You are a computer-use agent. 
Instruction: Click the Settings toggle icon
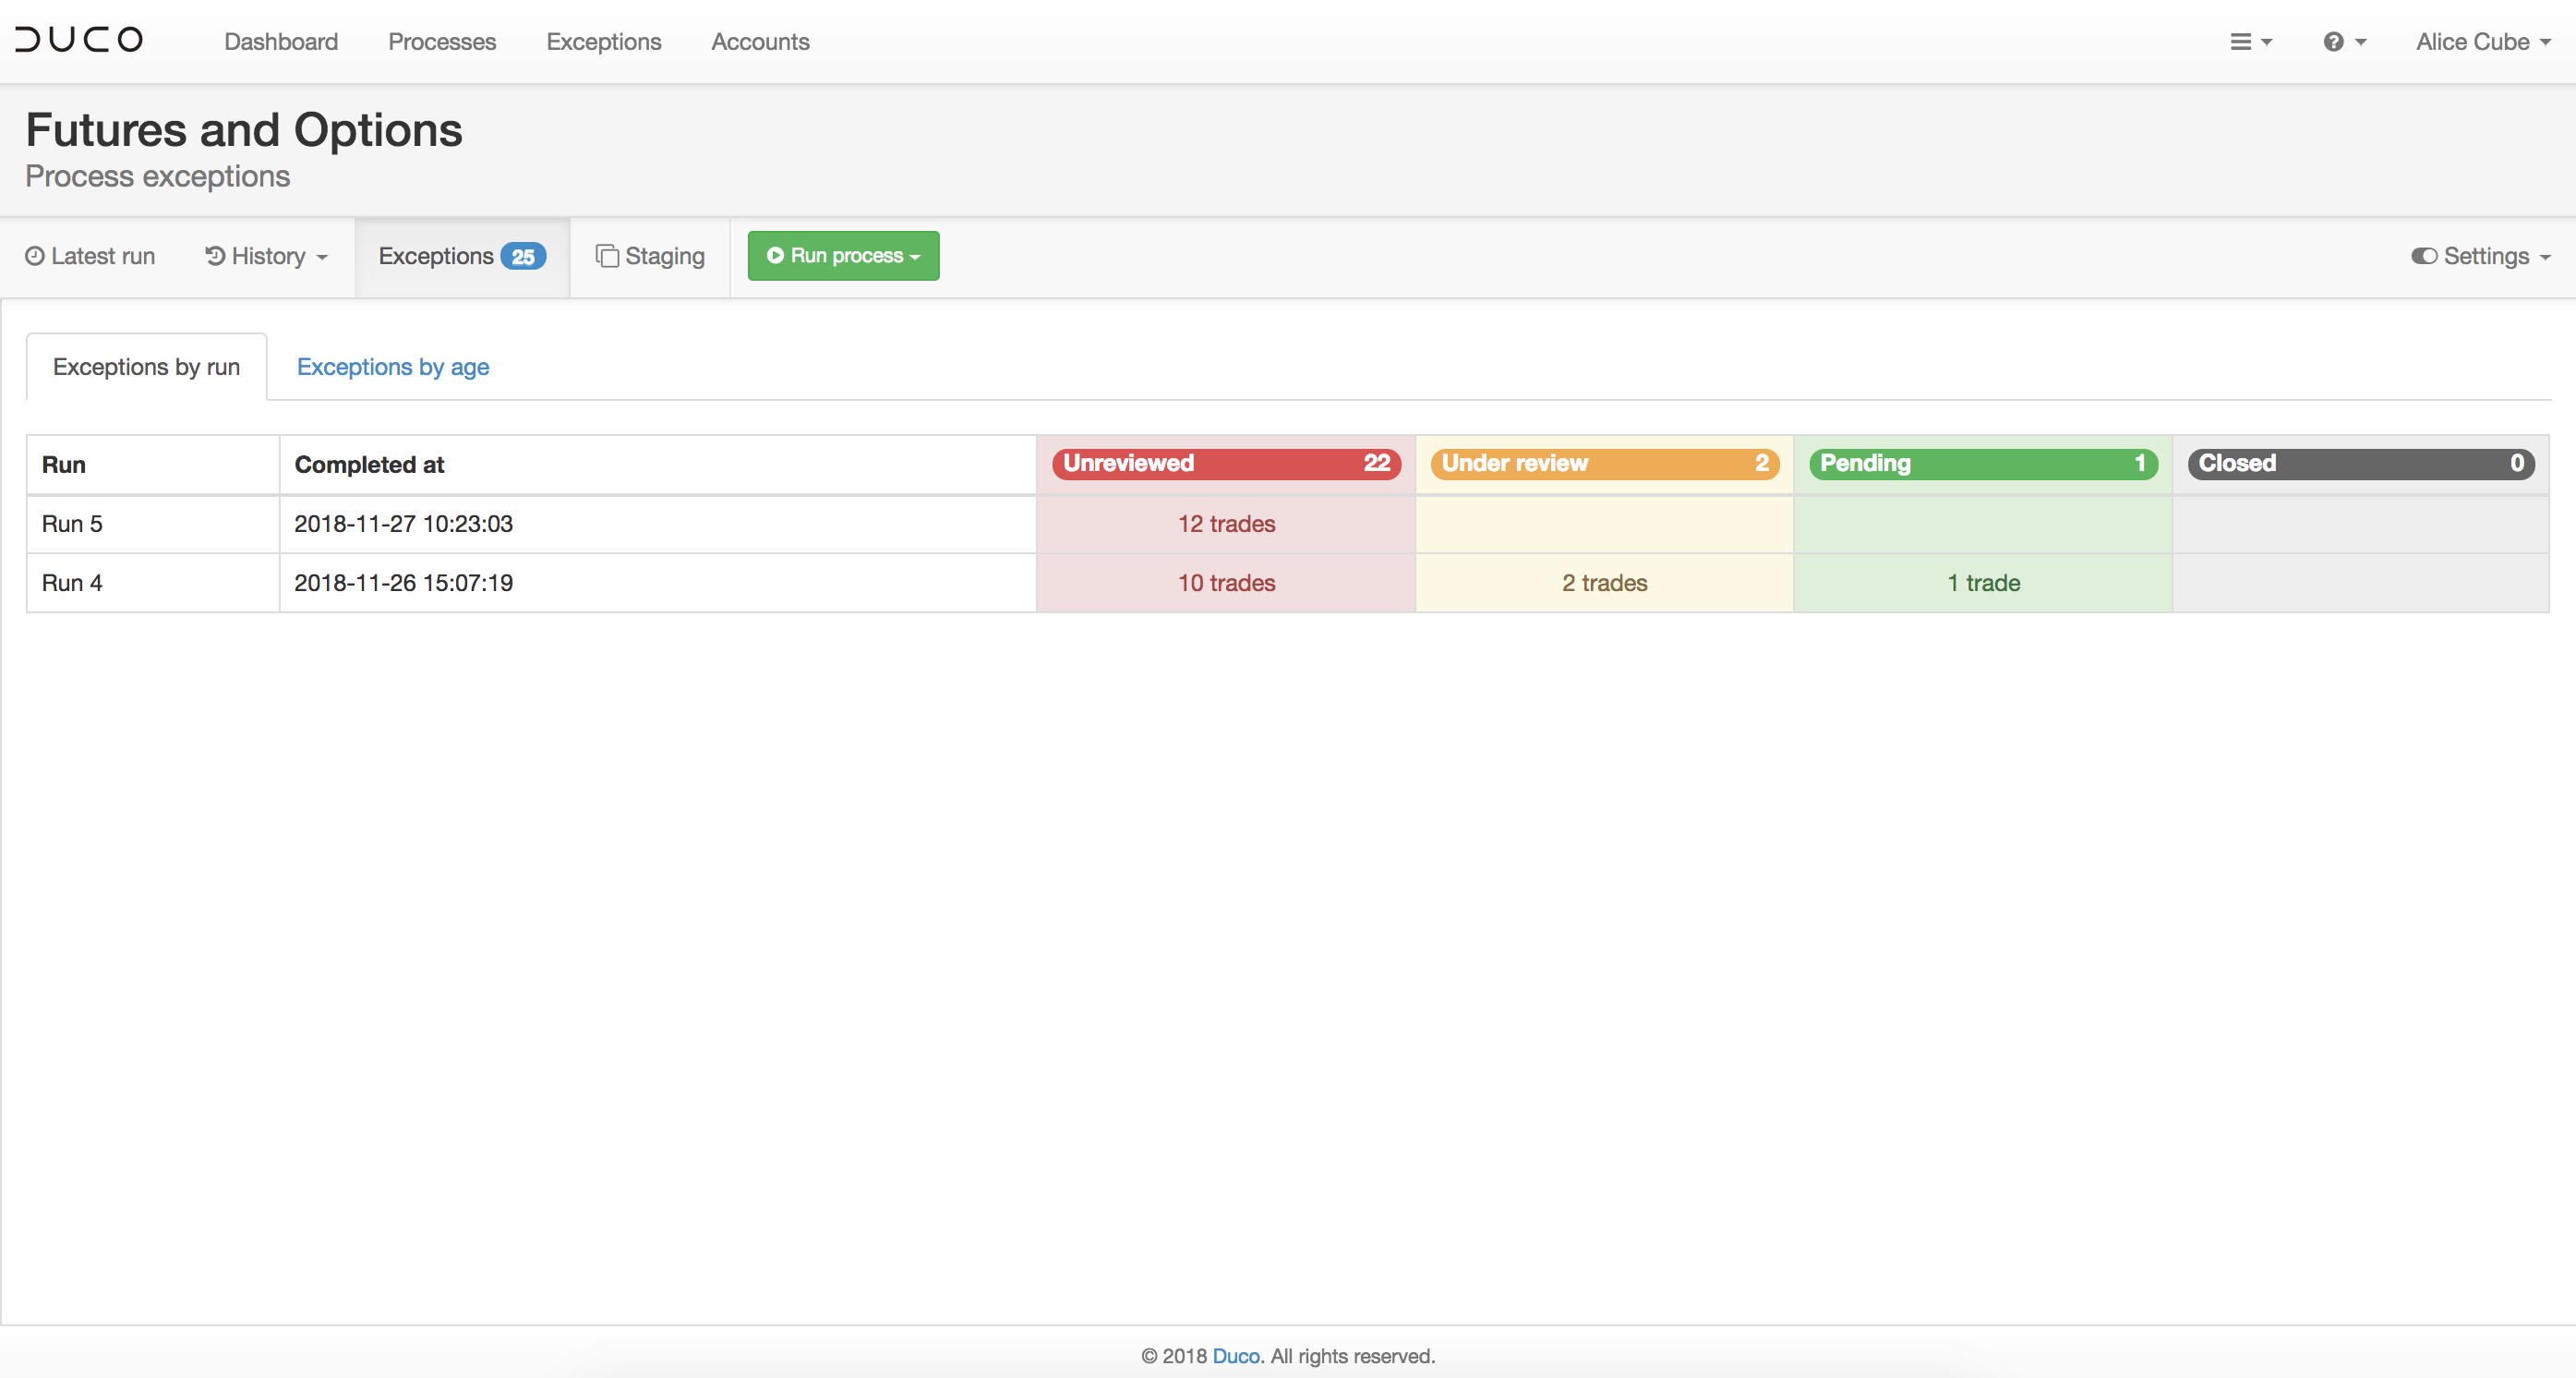[x=2424, y=256]
